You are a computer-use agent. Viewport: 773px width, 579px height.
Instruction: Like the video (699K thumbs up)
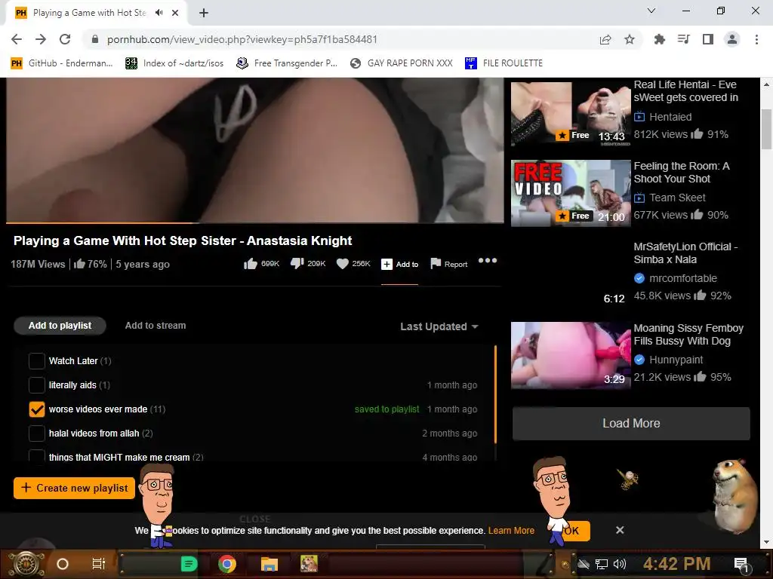click(260, 264)
